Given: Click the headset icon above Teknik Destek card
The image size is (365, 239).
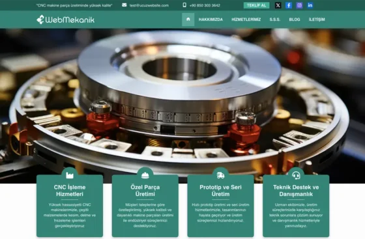Looking at the screenshot, I should pos(296,175).
